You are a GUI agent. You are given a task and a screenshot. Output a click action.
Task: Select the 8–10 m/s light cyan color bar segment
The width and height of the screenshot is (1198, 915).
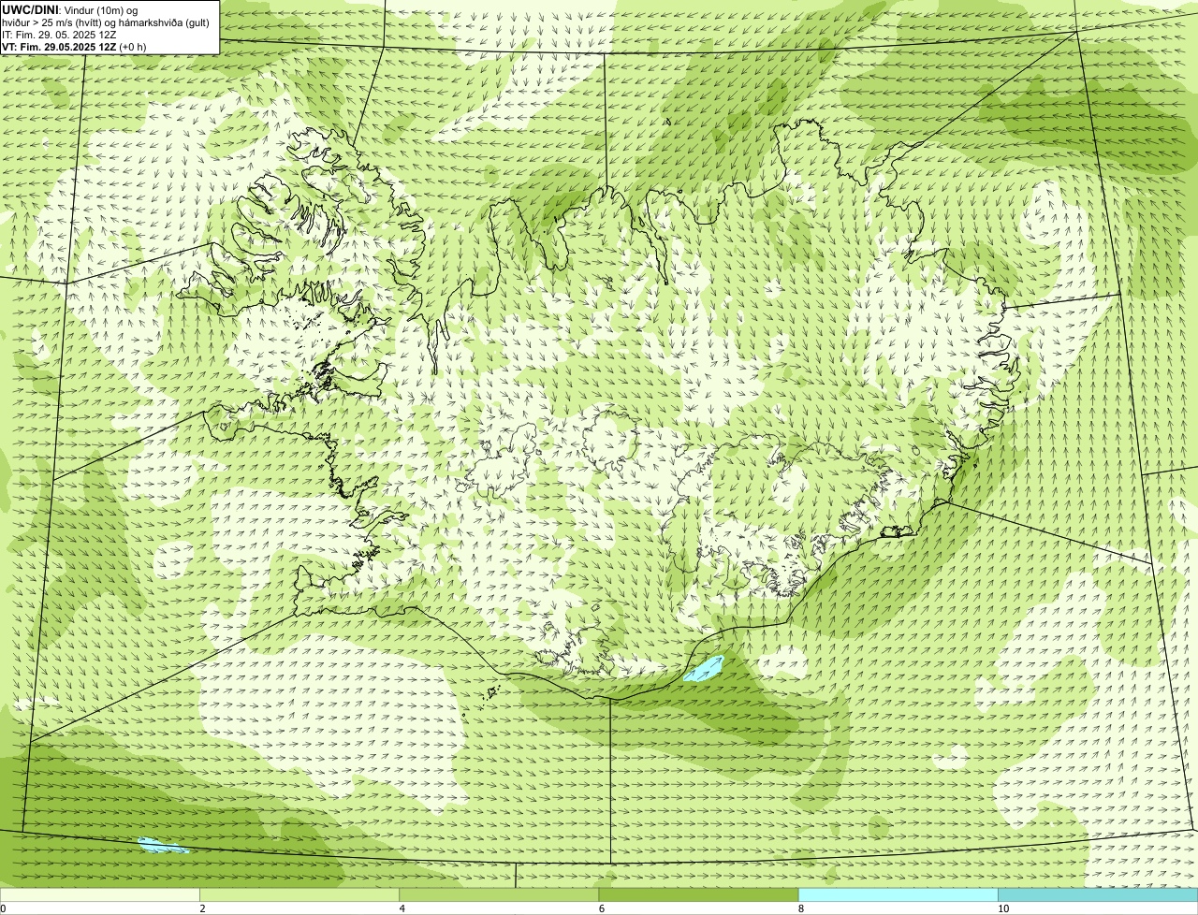[898, 895]
